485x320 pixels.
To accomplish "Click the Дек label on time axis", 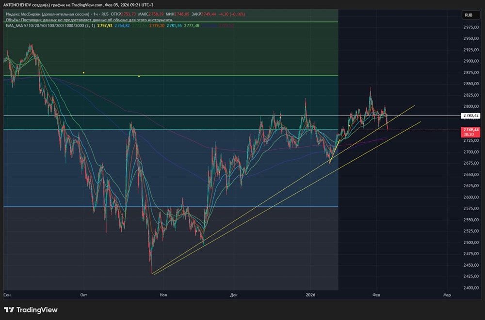I will [234, 295].
